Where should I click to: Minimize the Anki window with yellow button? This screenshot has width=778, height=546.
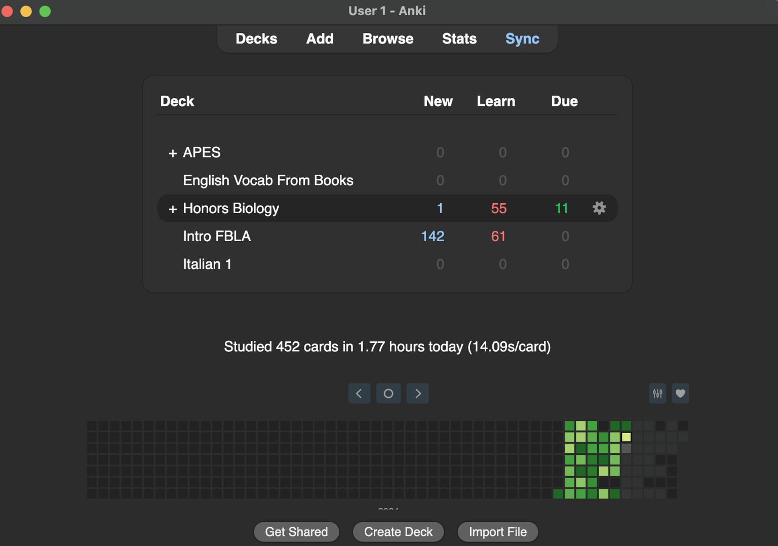point(26,11)
